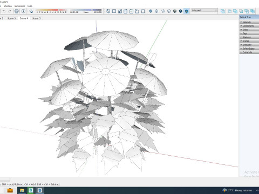Open briefcase app in taskbar
This screenshot has height=194, width=259.
click(x=10, y=190)
